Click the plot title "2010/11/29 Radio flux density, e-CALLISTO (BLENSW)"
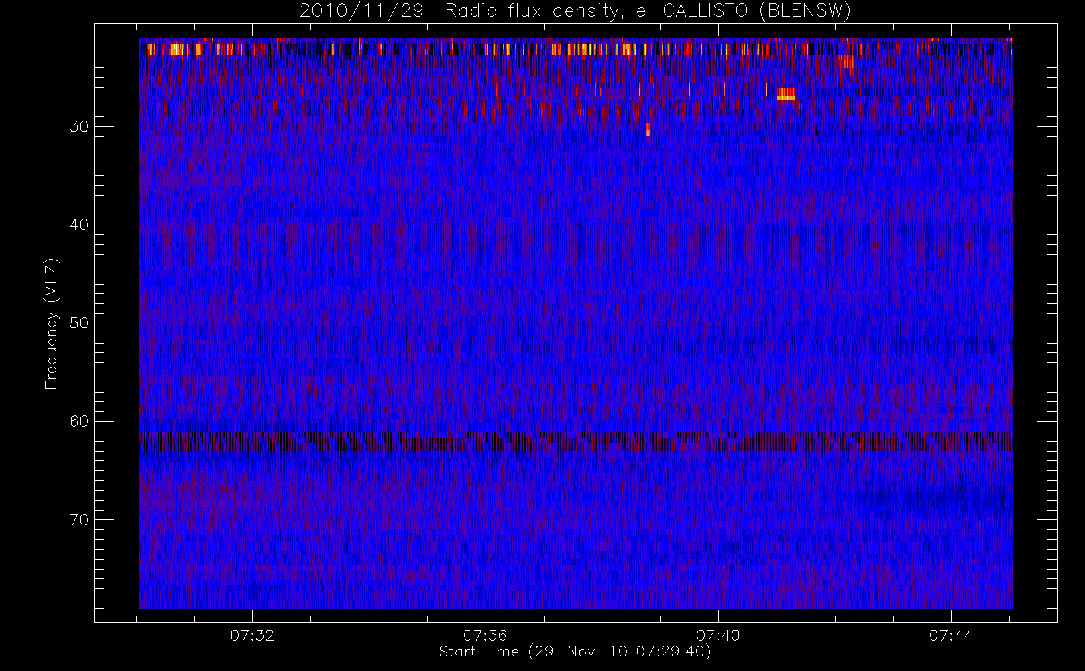Viewport: 1085px width, 671px height. (575, 11)
